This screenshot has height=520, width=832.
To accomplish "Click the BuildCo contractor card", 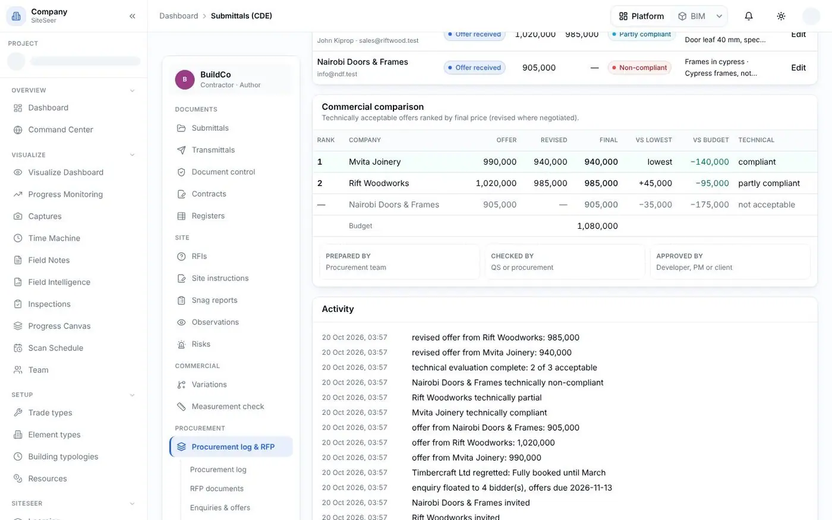I will [x=231, y=80].
